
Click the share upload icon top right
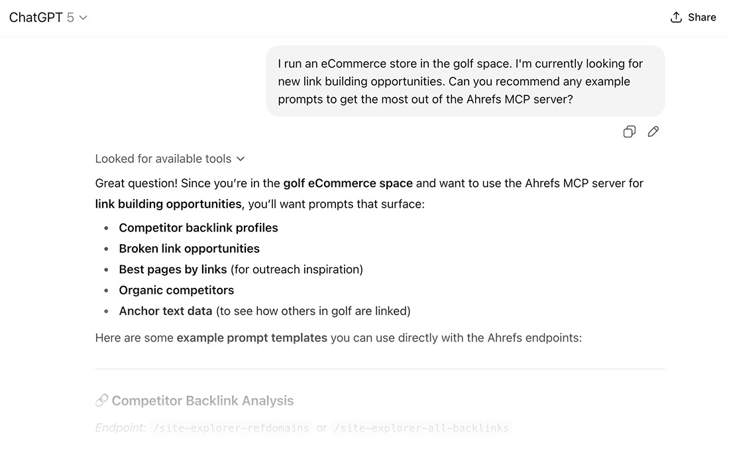pos(675,17)
